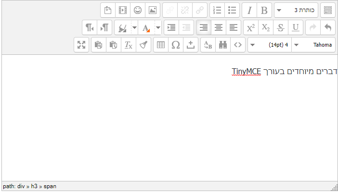Clean up messy code with broom icon
338x192 pixels.
(143, 45)
